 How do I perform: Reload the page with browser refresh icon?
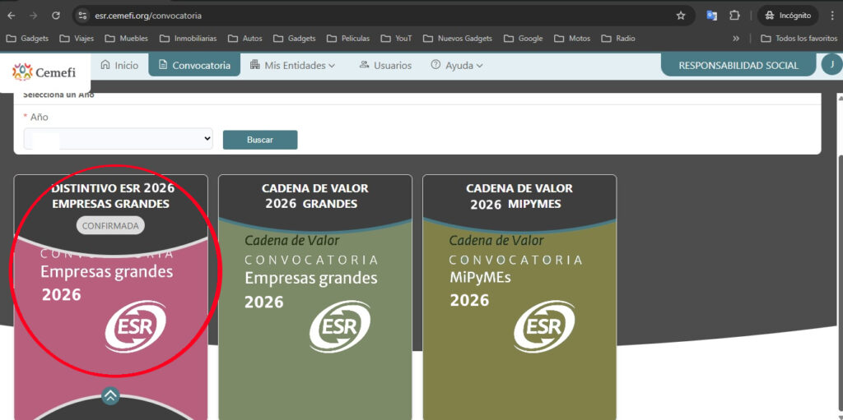click(56, 16)
